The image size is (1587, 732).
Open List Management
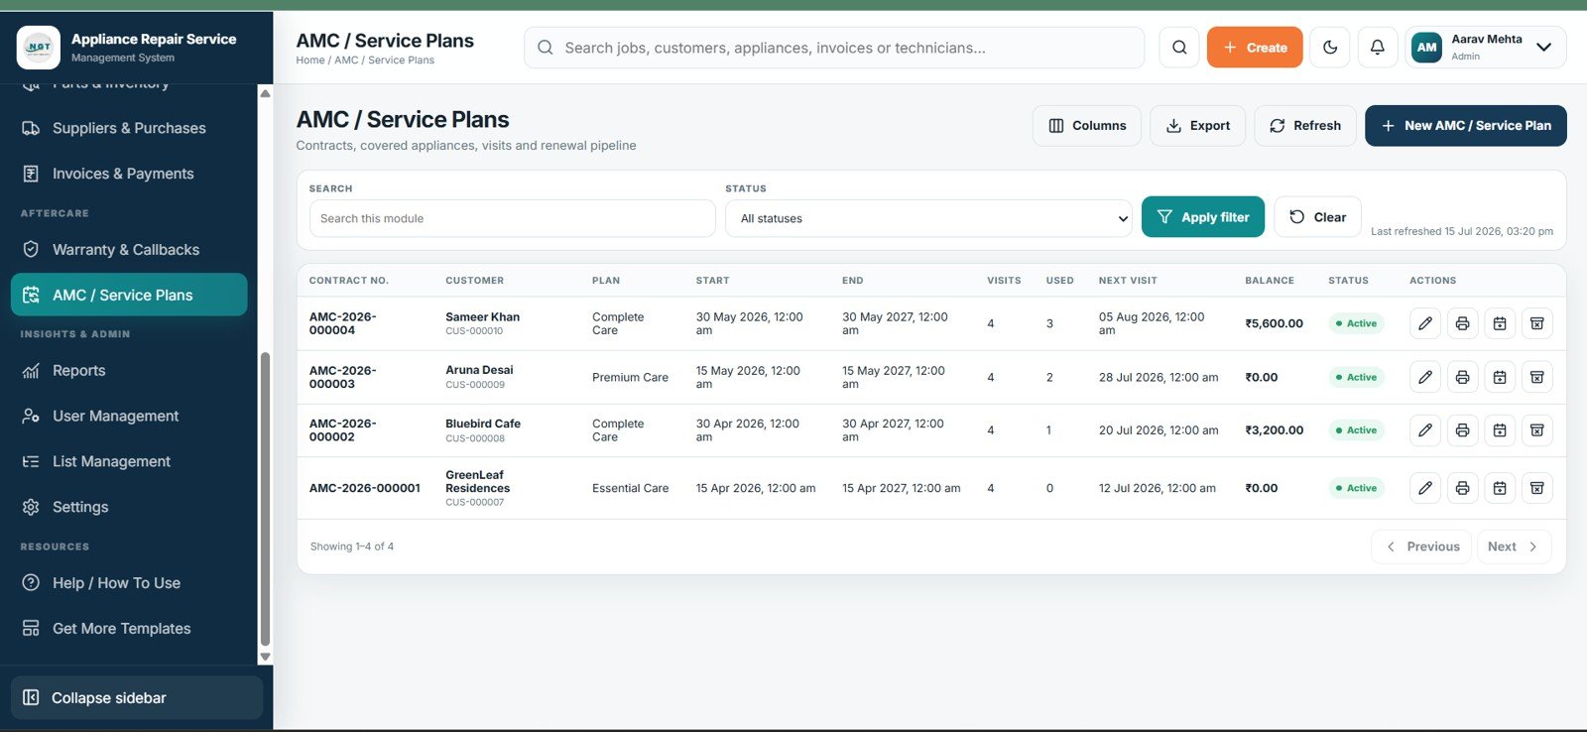click(129, 461)
